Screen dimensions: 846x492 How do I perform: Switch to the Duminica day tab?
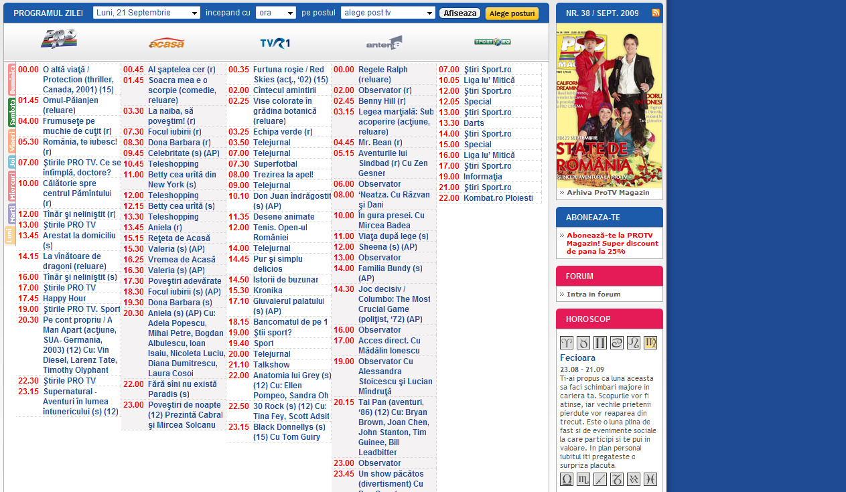click(x=11, y=79)
